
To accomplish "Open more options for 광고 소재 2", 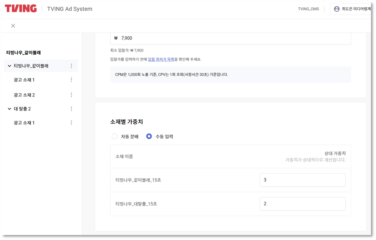I will 71,95.
